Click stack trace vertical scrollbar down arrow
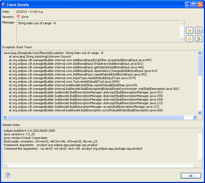205x183 pixels. pos(200,112)
